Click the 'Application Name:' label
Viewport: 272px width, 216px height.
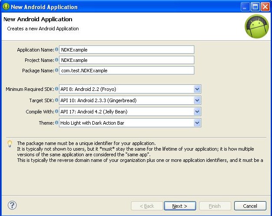36,50
